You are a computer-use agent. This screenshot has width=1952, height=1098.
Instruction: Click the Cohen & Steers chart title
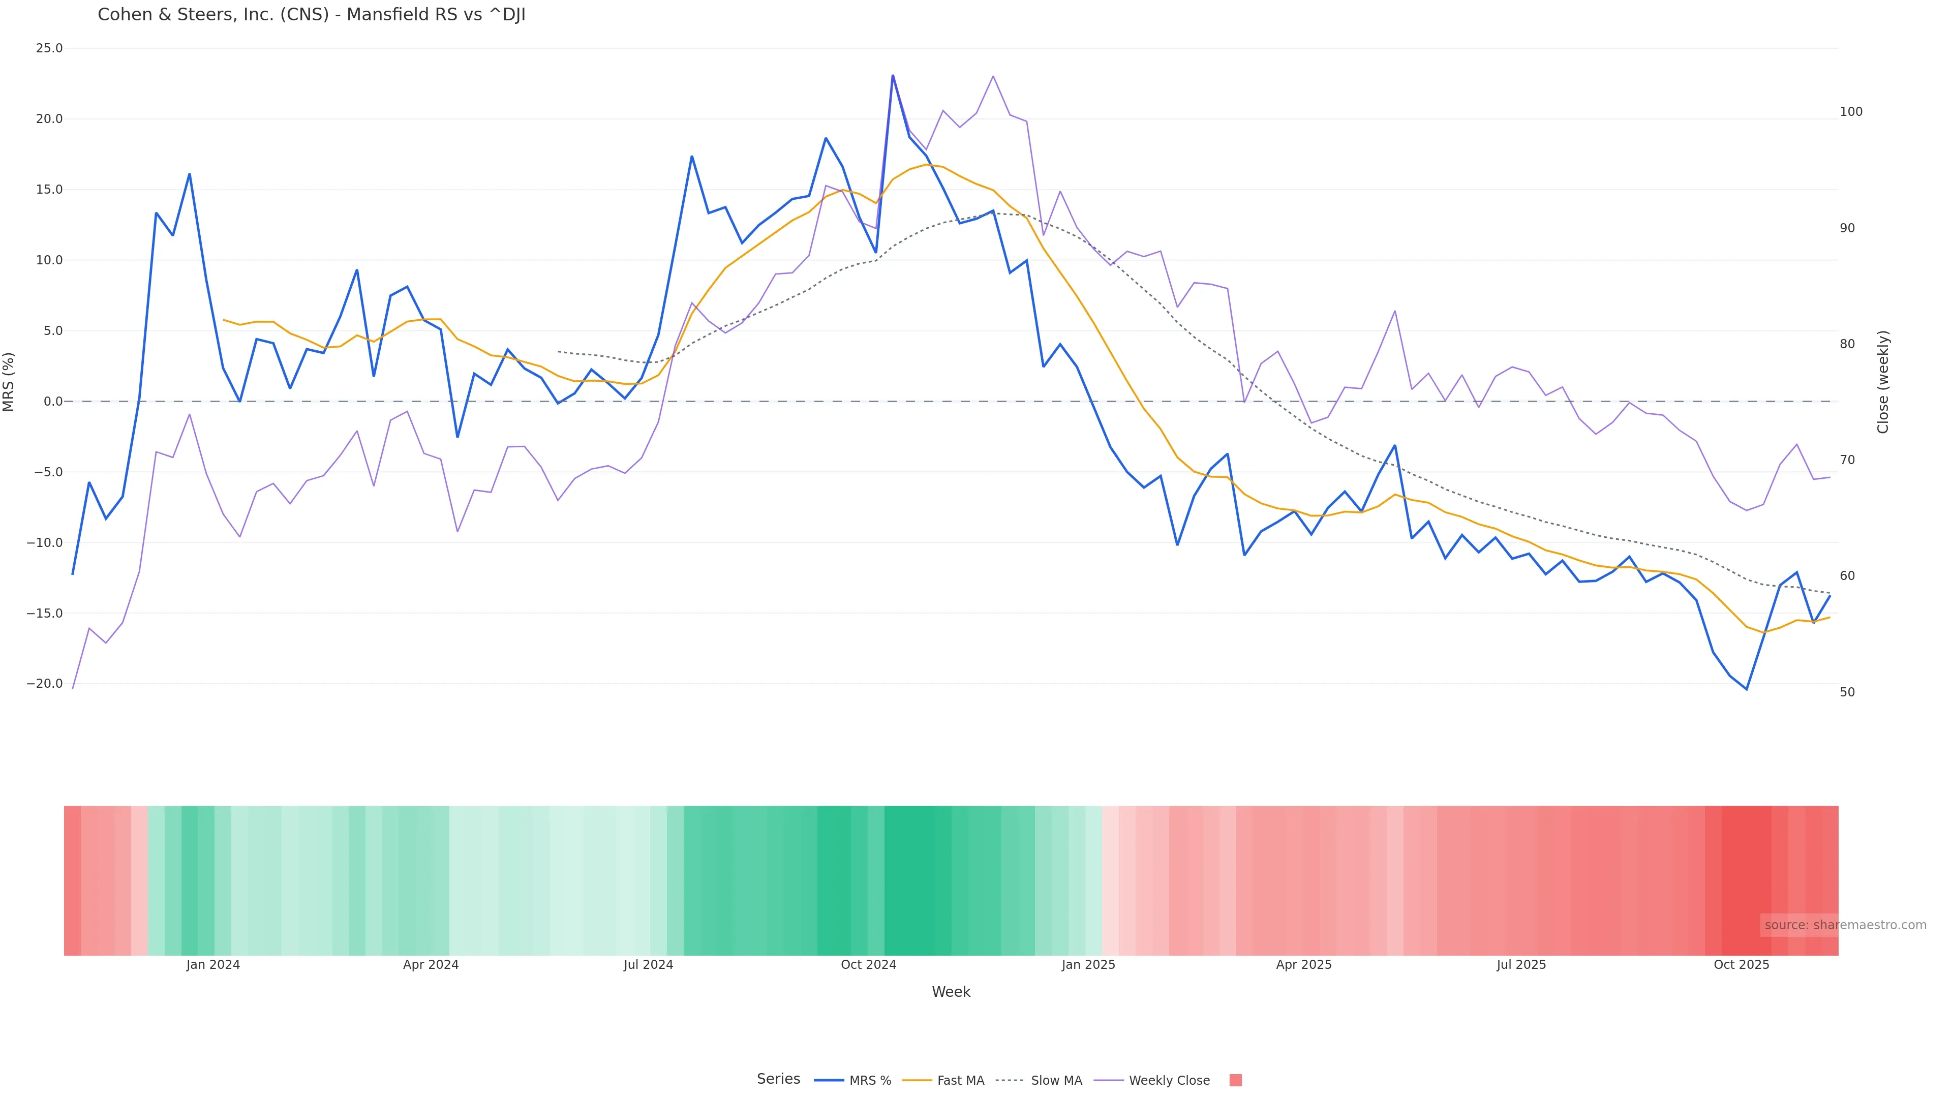312,15
